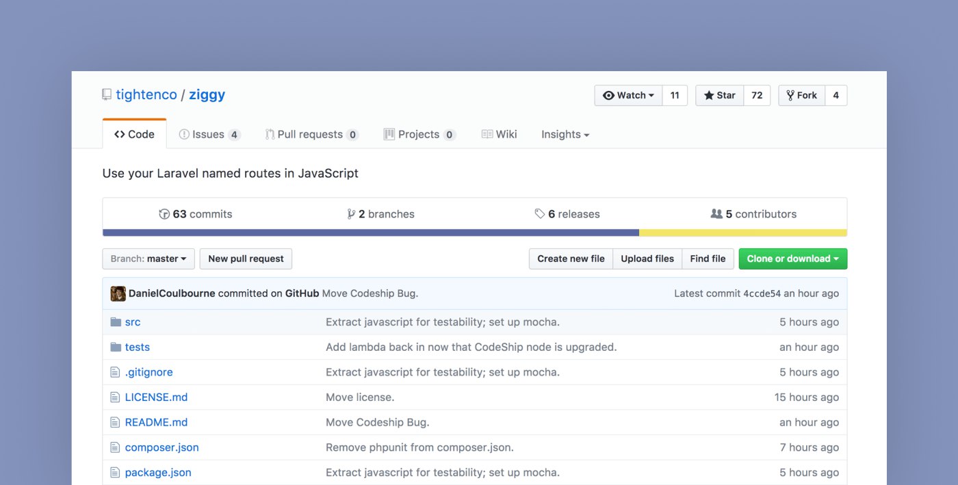Click the Pull requests icon
Viewport: 958px width, 485px height.
(270, 135)
